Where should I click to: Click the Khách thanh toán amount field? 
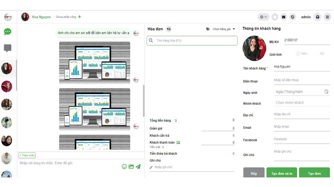click(x=218, y=143)
